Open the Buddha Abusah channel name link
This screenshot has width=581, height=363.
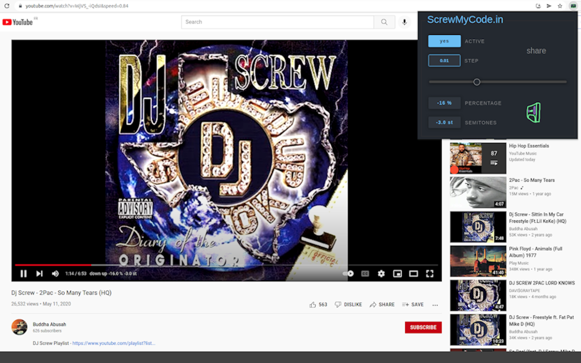click(x=49, y=324)
